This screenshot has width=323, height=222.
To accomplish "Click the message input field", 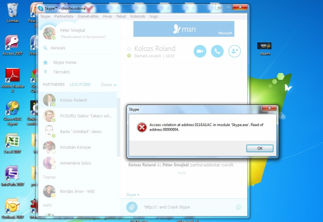I will (x=188, y=207).
